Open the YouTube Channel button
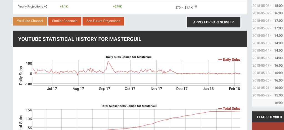Screen dimensions: 284x130 point(30,21)
